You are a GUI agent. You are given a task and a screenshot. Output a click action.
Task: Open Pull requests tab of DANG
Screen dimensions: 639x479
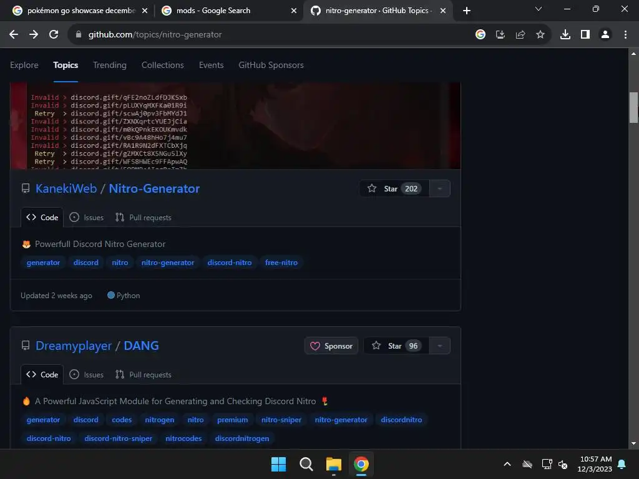tap(143, 375)
